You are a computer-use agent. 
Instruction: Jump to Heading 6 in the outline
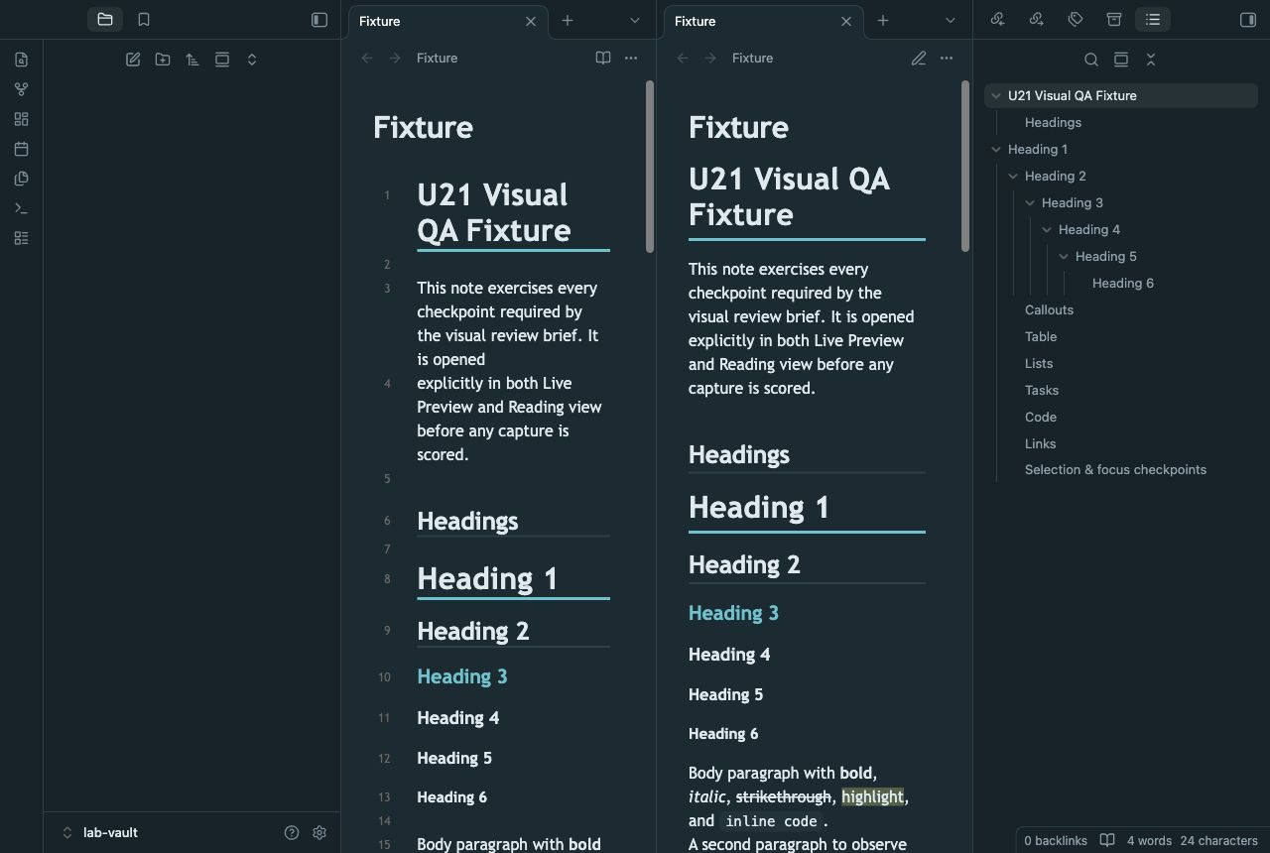click(1123, 284)
